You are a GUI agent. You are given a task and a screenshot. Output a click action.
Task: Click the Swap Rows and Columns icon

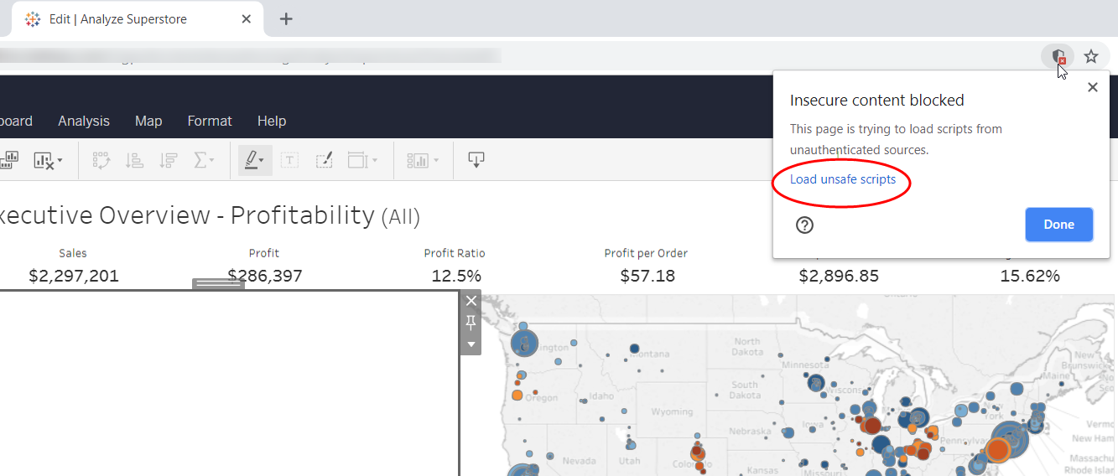click(x=101, y=160)
